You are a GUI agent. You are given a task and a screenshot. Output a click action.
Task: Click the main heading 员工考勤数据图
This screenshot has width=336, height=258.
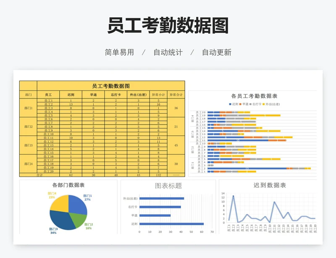pos(168,26)
